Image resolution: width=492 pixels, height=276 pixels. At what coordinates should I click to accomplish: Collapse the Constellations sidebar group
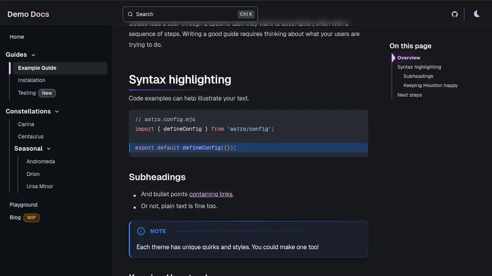(57, 111)
